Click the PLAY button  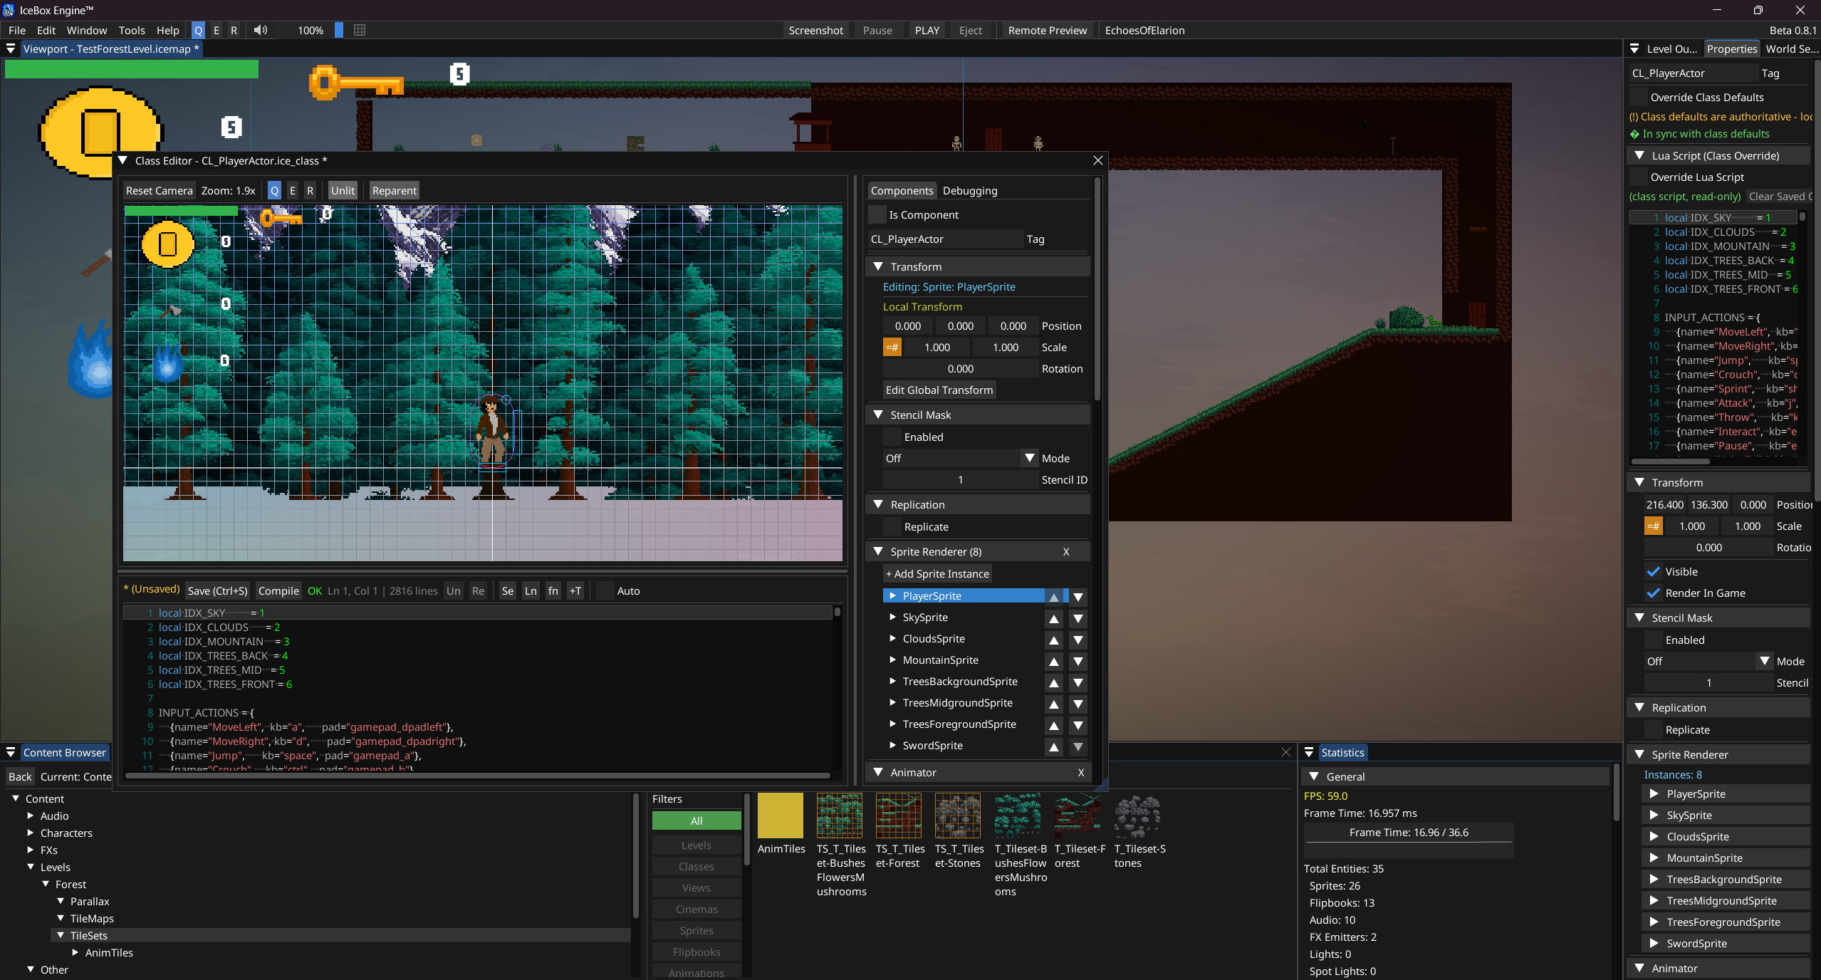(927, 31)
